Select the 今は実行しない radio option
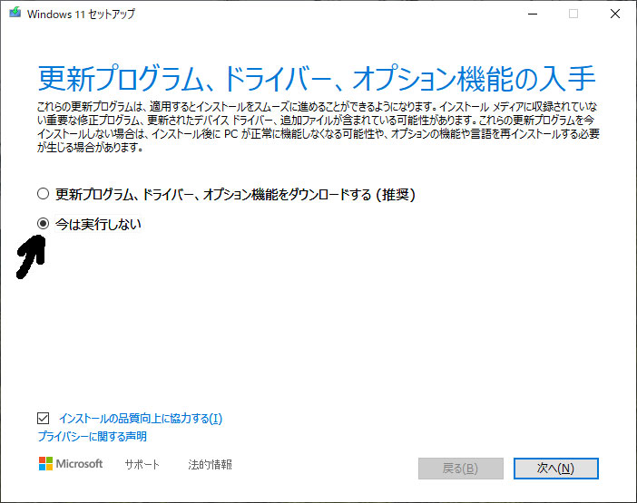The height and width of the screenshot is (503, 637). 43,224
